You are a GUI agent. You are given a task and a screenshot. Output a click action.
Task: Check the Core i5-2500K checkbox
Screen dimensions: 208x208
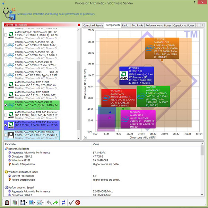(x=6, y=55)
